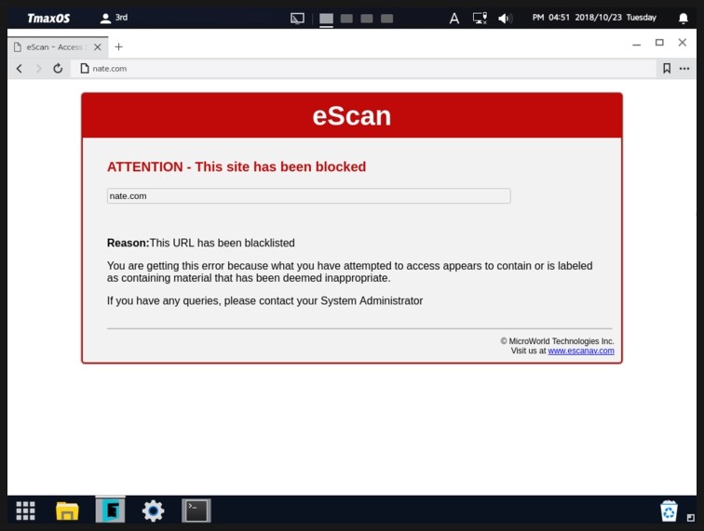Click the volume speaker icon
Viewport: 704px width, 531px height.
point(505,19)
